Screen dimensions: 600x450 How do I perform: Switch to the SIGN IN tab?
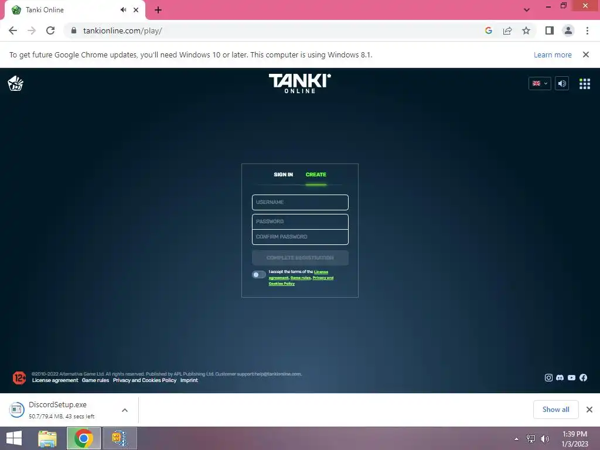283,175
